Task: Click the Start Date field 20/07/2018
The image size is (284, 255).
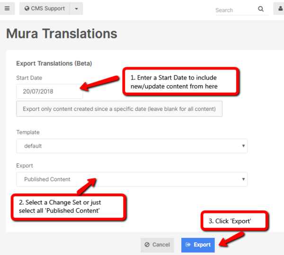Action: coord(49,91)
